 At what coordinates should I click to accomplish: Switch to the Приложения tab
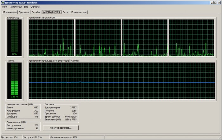(10, 12)
